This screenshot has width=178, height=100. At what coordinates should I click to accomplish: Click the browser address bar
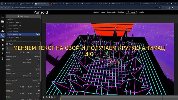83,8
